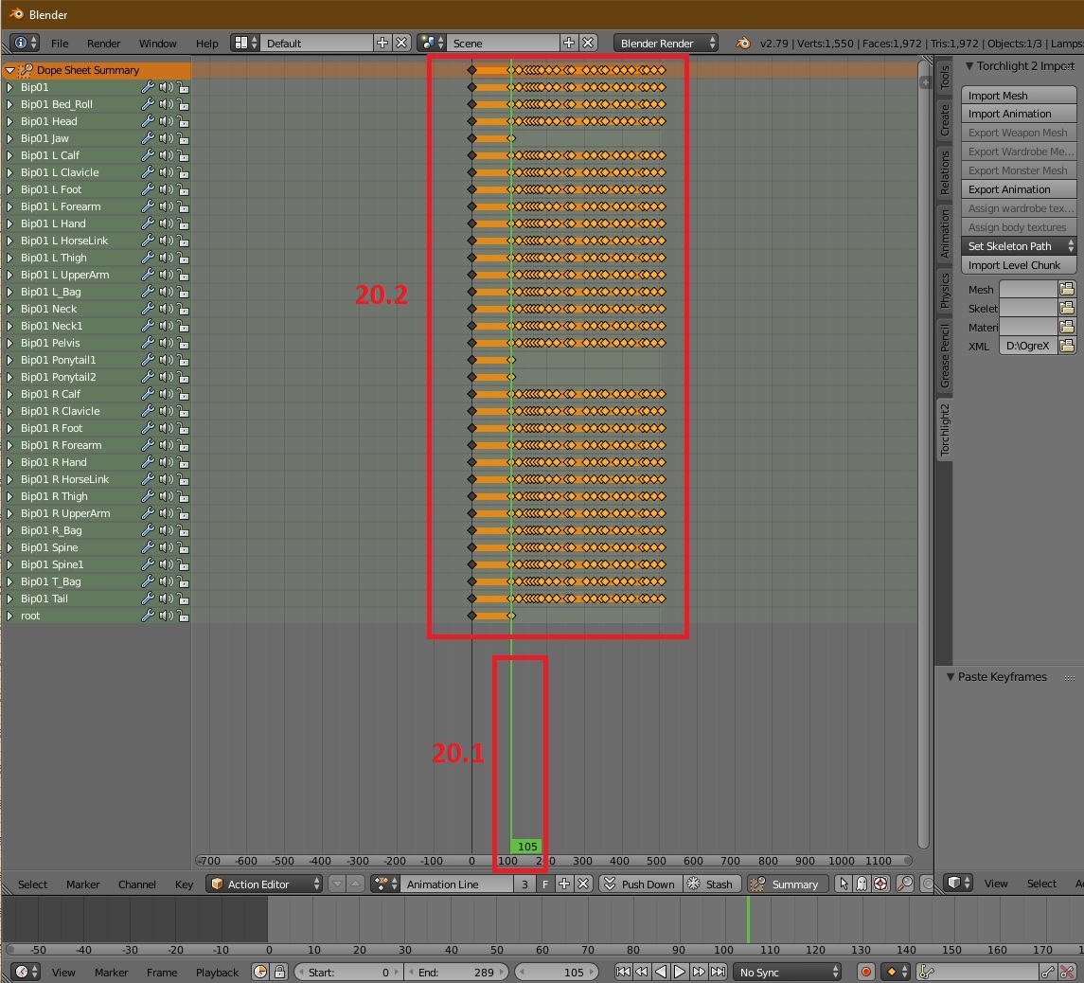Click the End frame field 289
Viewport: 1084px width, 983px height.
coord(456,972)
